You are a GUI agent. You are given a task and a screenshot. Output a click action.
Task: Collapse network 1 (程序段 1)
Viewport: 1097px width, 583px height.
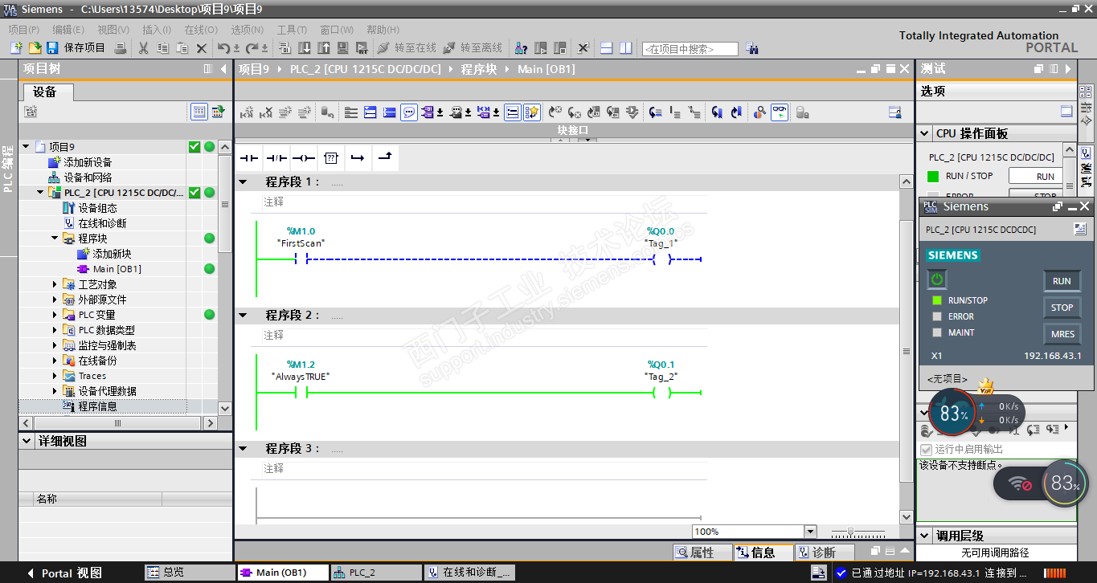point(243,182)
